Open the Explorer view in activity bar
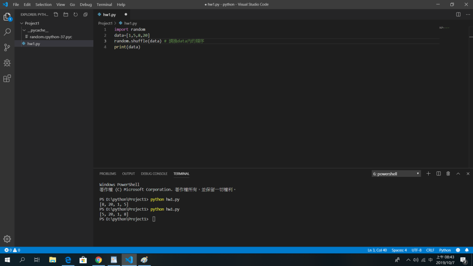Viewport: 473px width, 266px height. tap(7, 17)
